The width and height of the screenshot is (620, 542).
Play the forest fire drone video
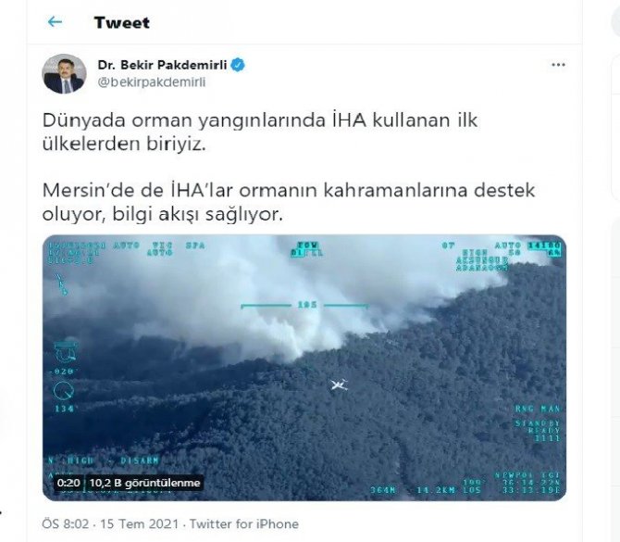304,368
